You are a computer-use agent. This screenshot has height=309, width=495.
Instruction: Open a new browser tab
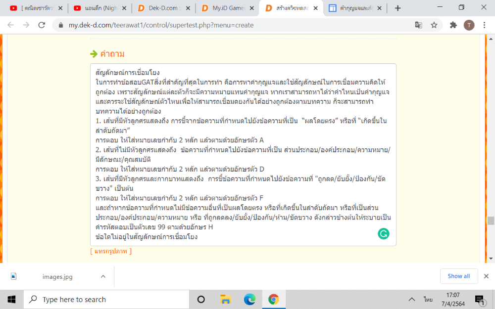[397, 8]
